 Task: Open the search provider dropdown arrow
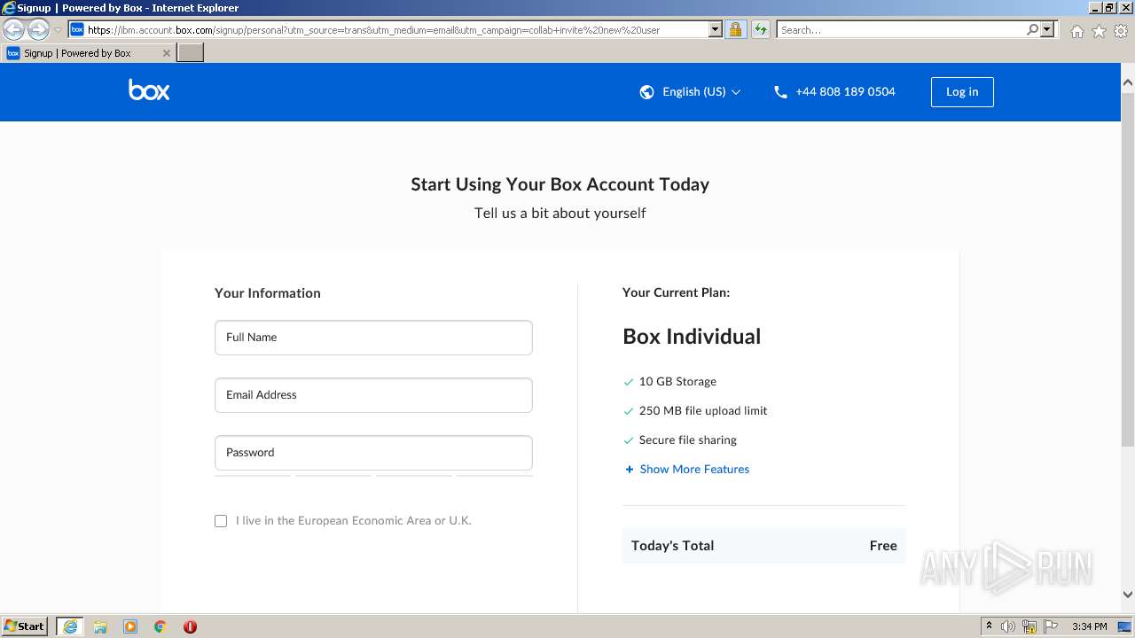1047,29
